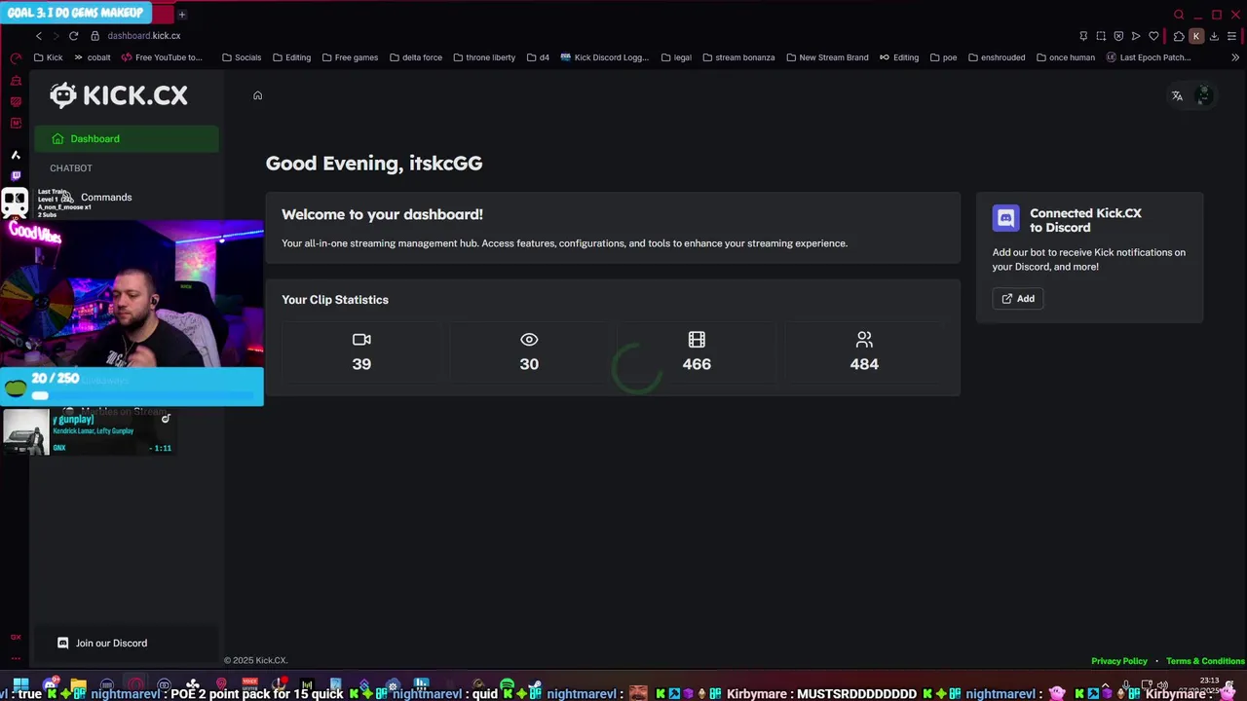
Task: Open the language translate icon
Action: click(1177, 95)
